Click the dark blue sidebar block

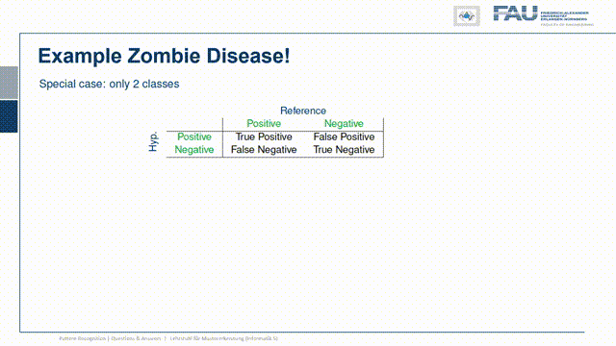tap(9, 116)
